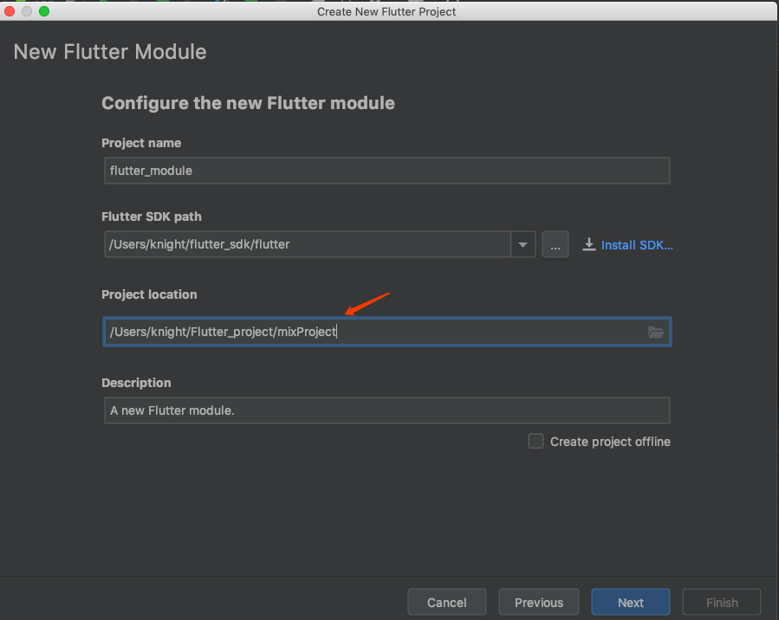
Task: Click the download icon beside Install SDK
Action: tap(588, 244)
